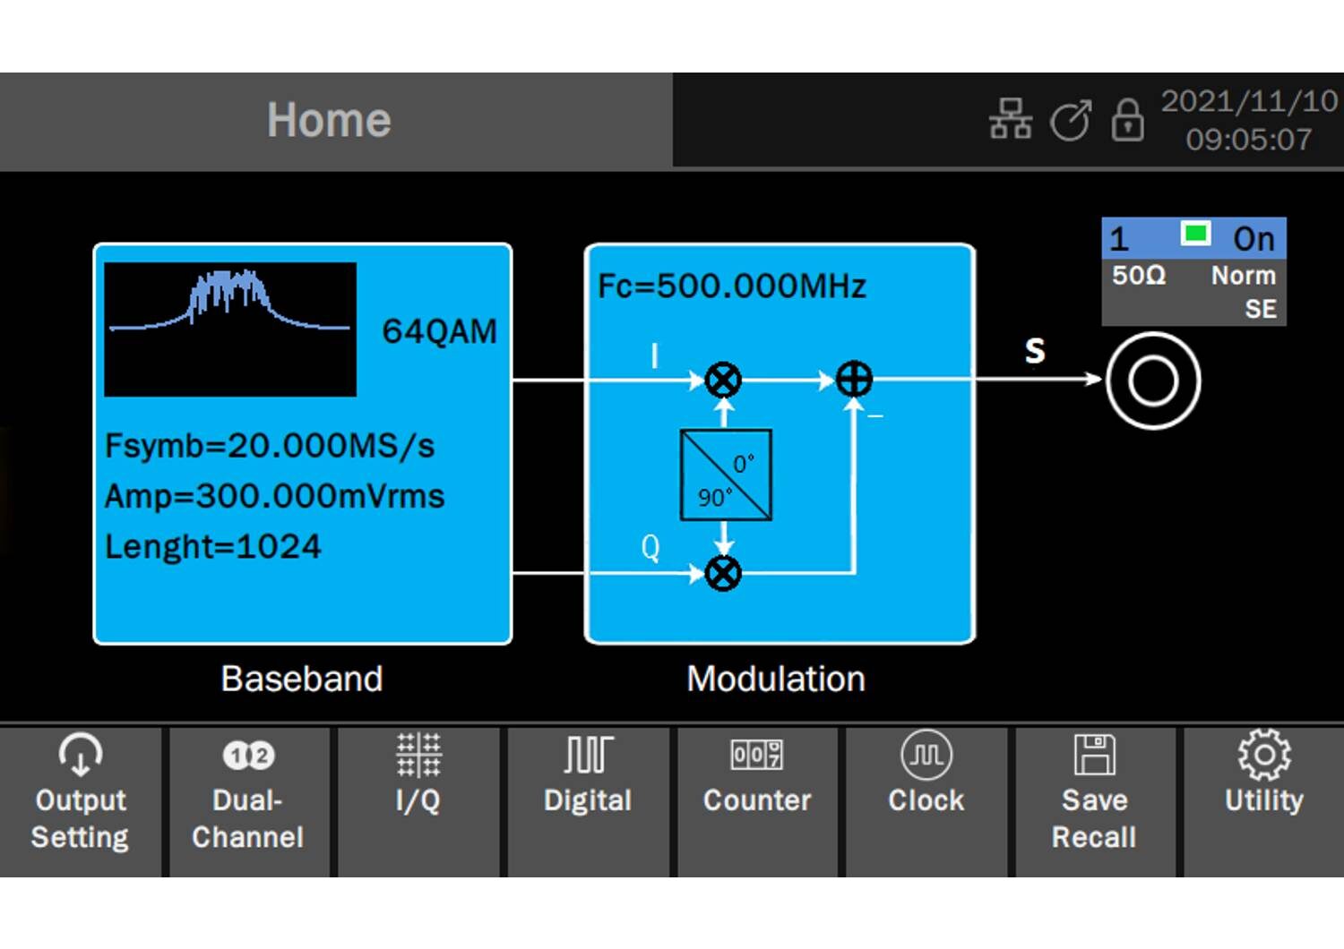1344x949 pixels.
Task: Open the Digital menu
Action: pos(588,802)
